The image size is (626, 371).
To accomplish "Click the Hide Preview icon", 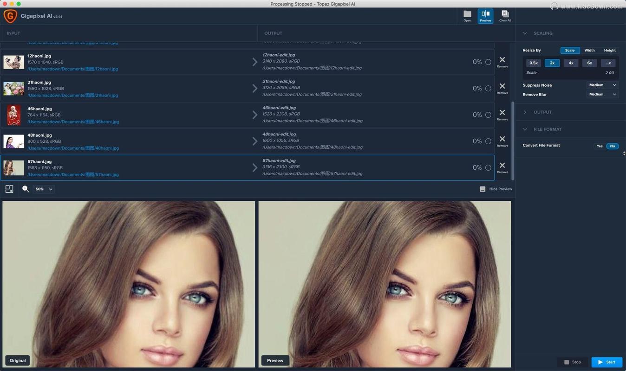I will [x=483, y=189].
